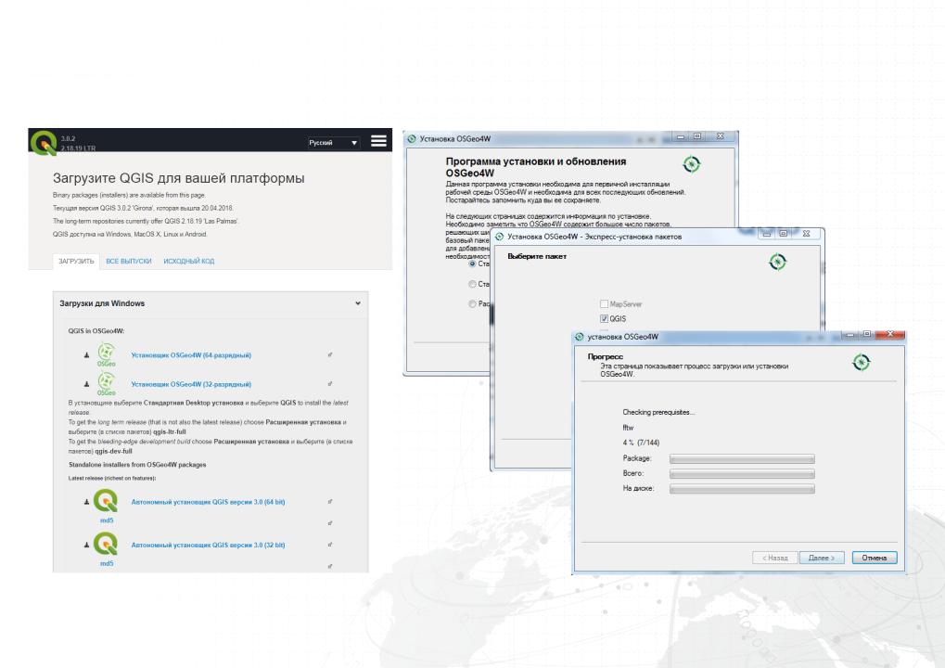Click the title bar icon of the Экспресс-установка пакетов window
This screenshot has height=668, width=945.
[499, 237]
